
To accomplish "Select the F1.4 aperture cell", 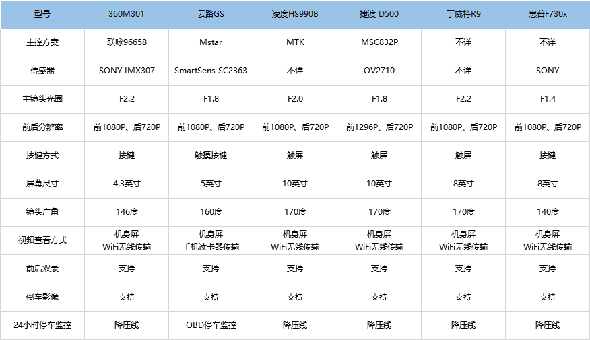I will [x=548, y=99].
